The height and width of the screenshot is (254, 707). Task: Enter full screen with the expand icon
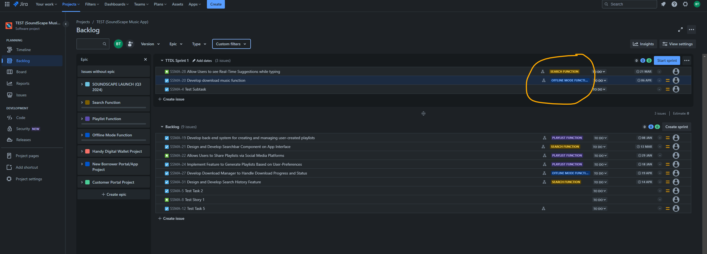[680, 30]
